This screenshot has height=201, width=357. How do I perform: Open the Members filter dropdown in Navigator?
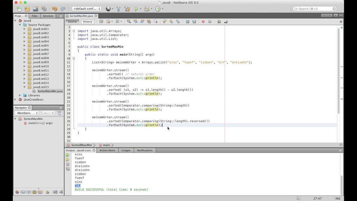pos(27,113)
